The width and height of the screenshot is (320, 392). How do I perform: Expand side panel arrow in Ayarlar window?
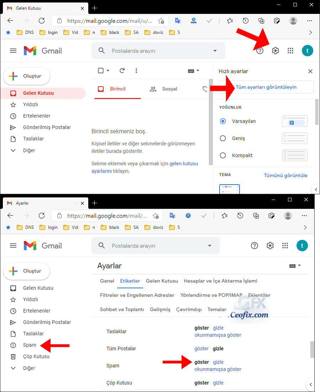pyautogui.click(x=310, y=385)
